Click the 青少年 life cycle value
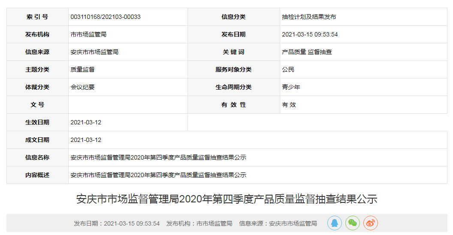 tap(291, 87)
